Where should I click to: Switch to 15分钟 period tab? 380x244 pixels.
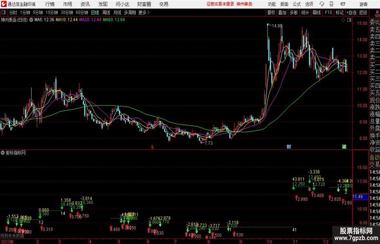52,13
